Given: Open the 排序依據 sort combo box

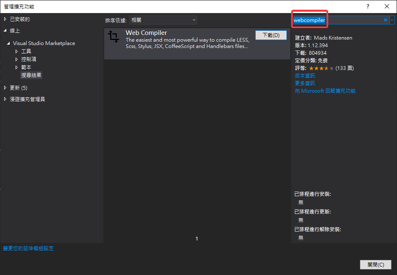Looking at the screenshot, I should coord(163,20).
